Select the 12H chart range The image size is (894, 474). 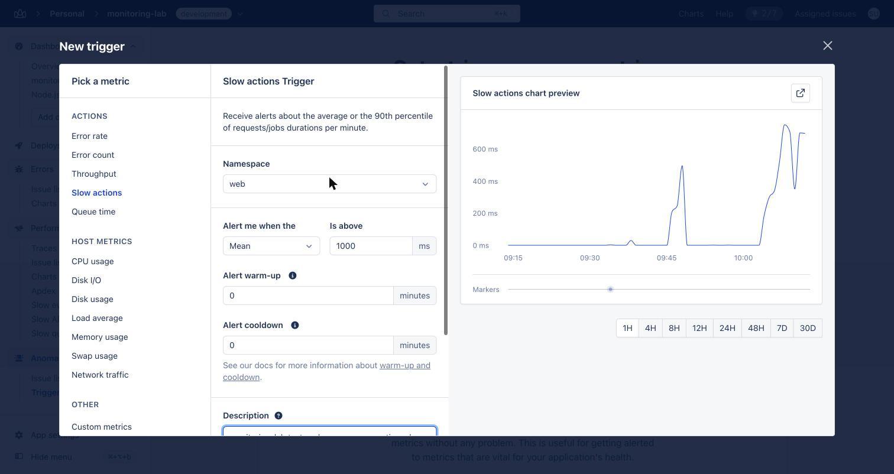[x=699, y=328]
